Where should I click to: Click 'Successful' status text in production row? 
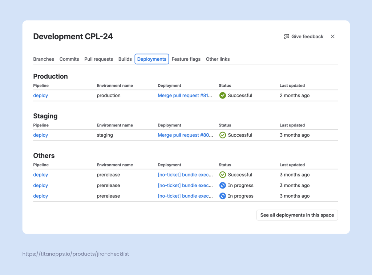pos(240,96)
